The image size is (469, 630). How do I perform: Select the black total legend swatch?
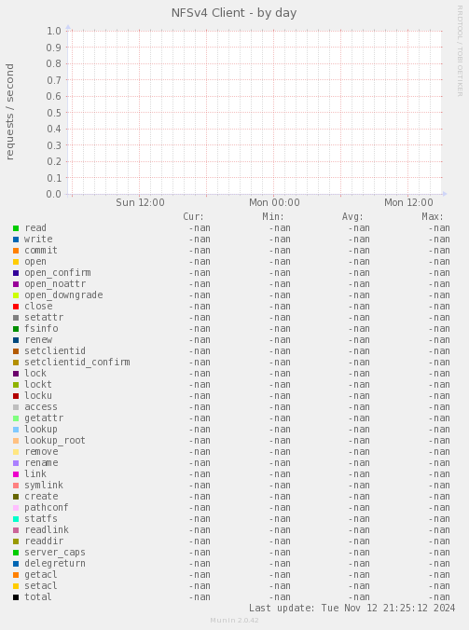(x=16, y=597)
